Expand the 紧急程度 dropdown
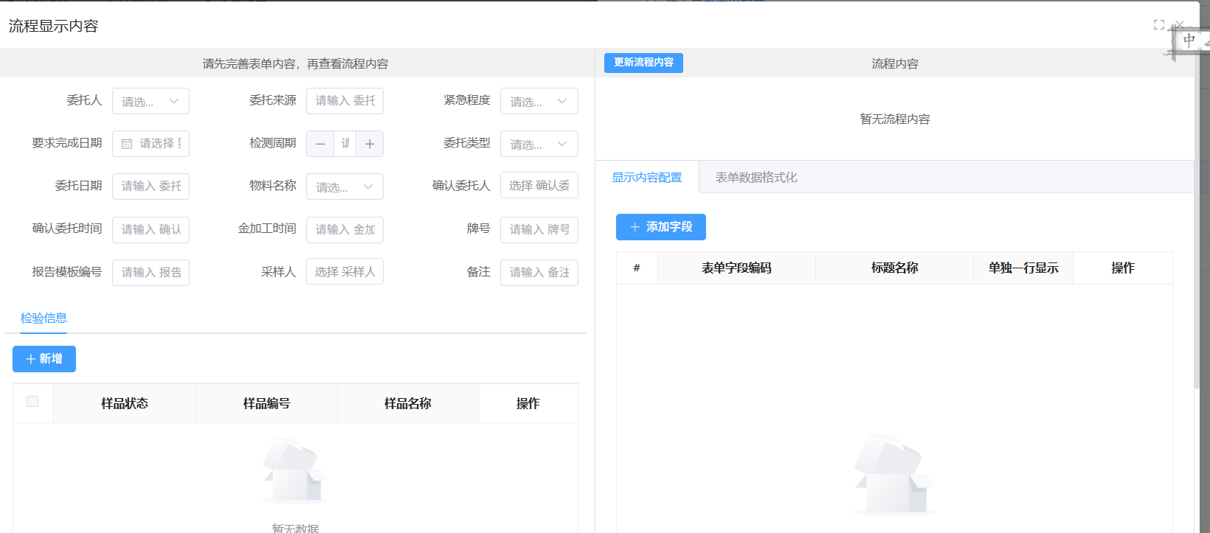The width and height of the screenshot is (1210, 533). [539, 102]
